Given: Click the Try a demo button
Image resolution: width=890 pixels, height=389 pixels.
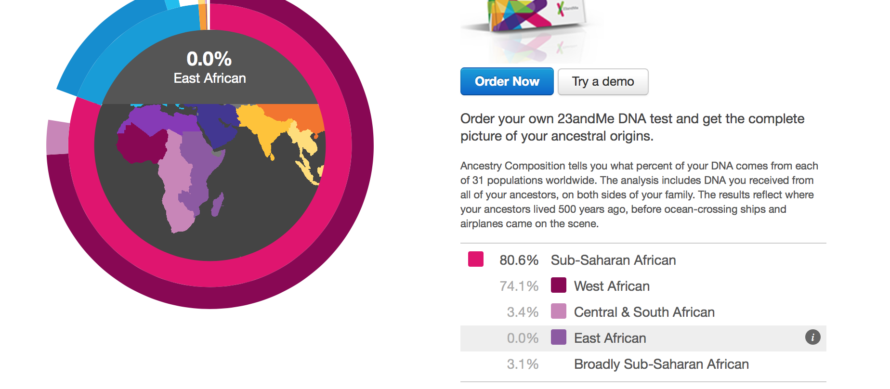Looking at the screenshot, I should tap(602, 82).
